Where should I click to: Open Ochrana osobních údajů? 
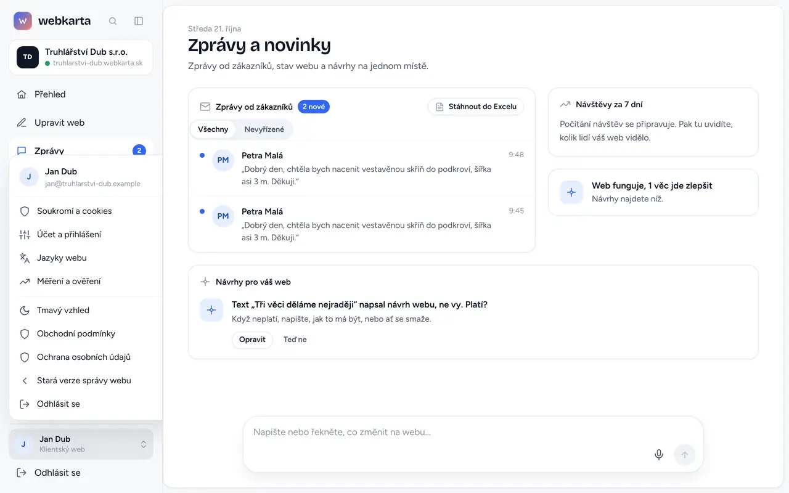click(86, 357)
